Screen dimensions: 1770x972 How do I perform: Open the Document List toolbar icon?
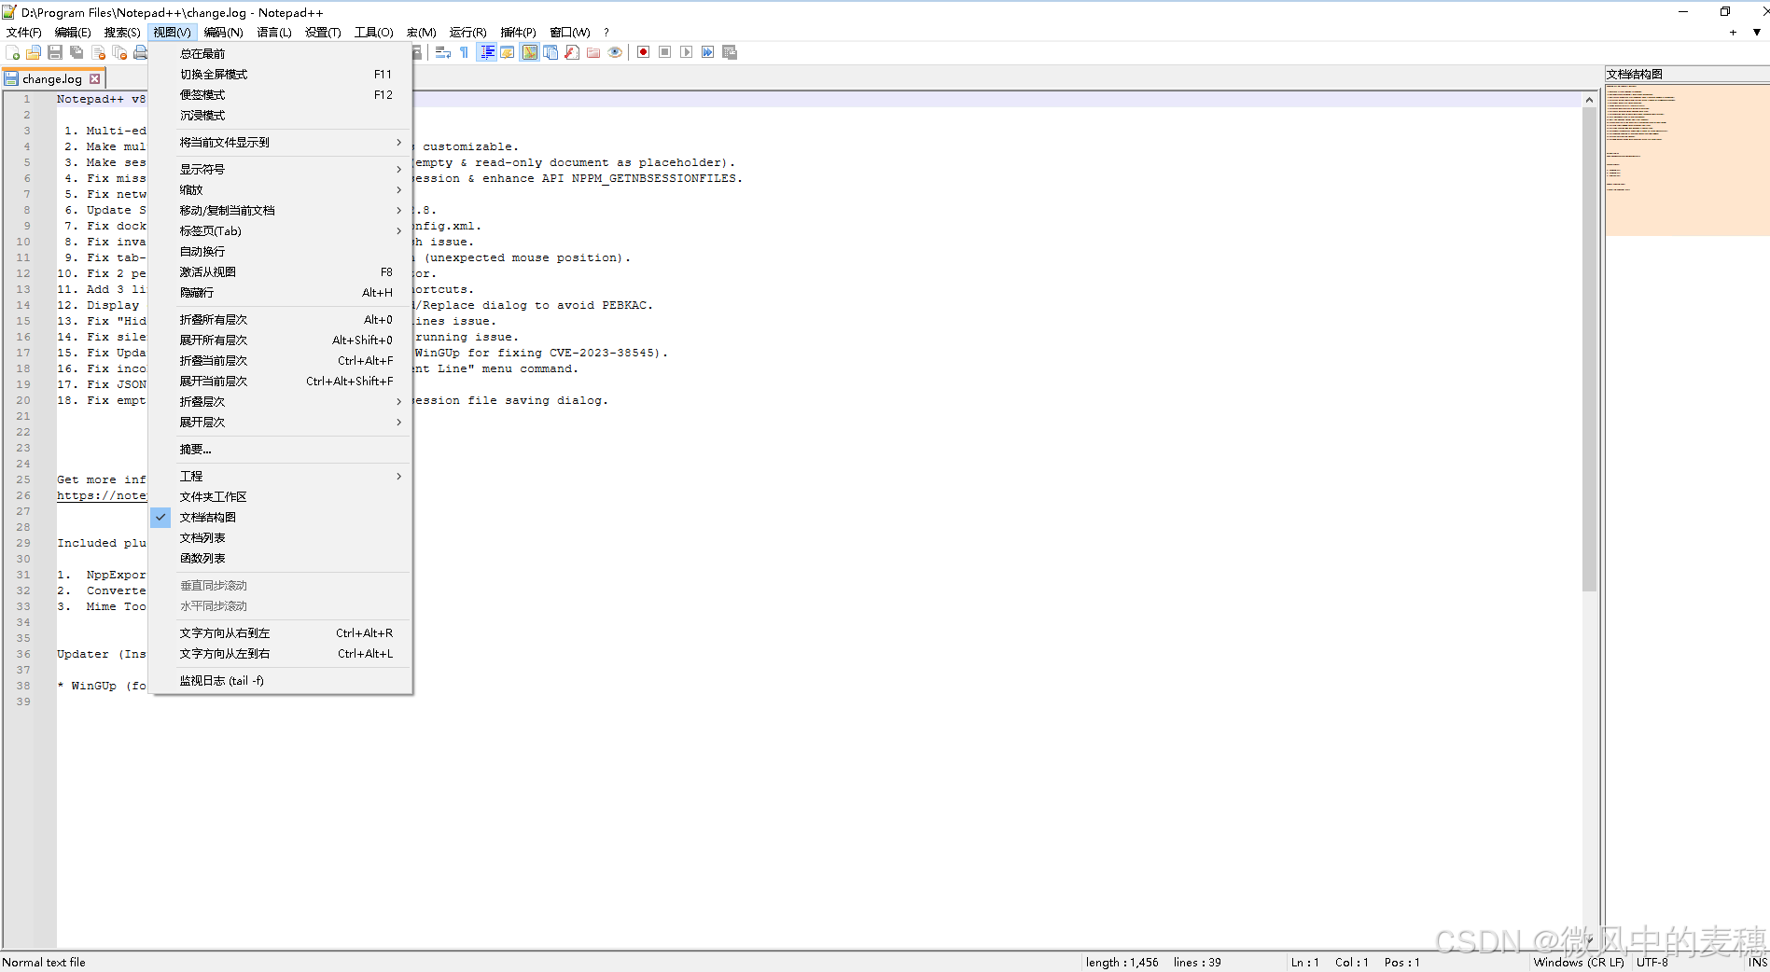[551, 52]
